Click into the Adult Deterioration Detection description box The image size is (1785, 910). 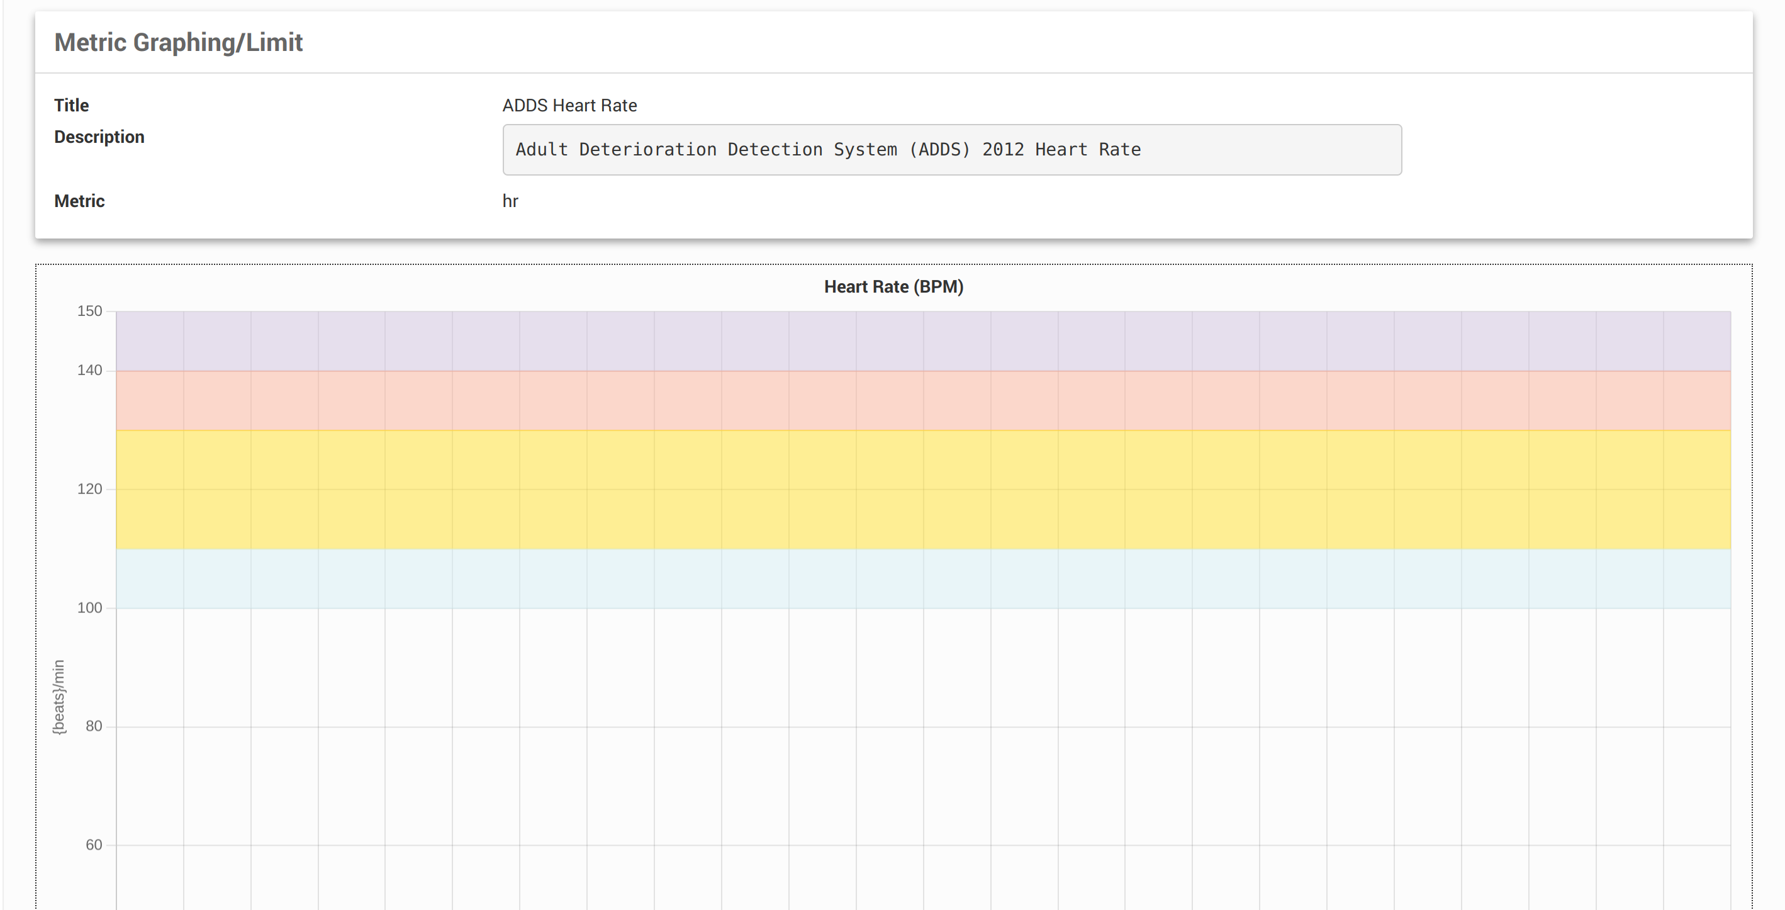point(951,150)
